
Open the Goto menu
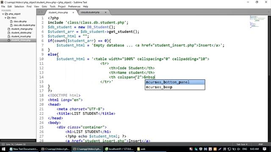click(44, 7)
